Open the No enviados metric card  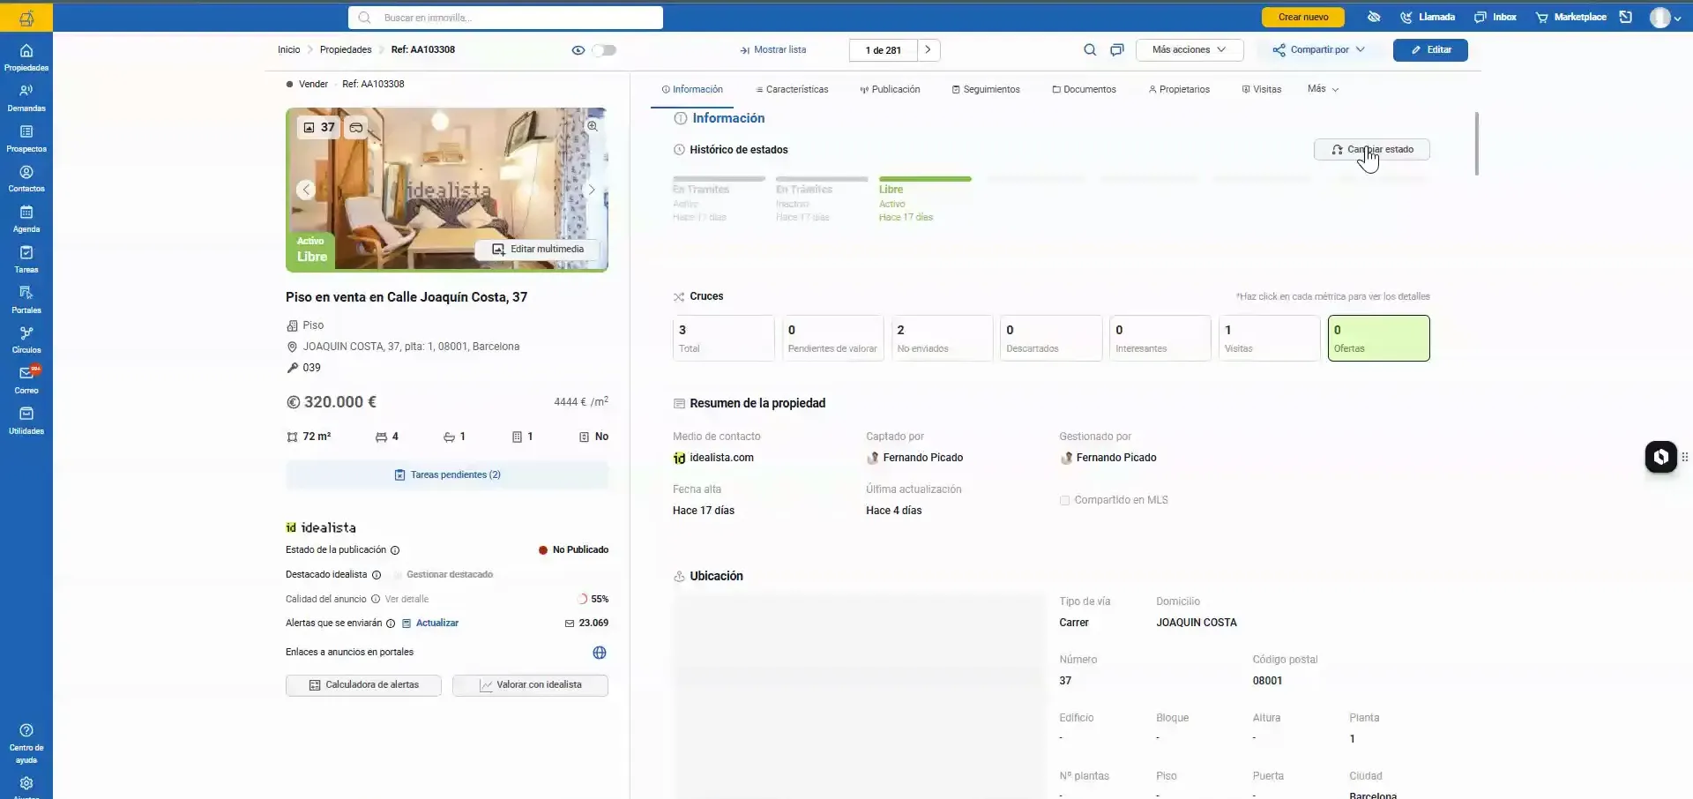942,339
